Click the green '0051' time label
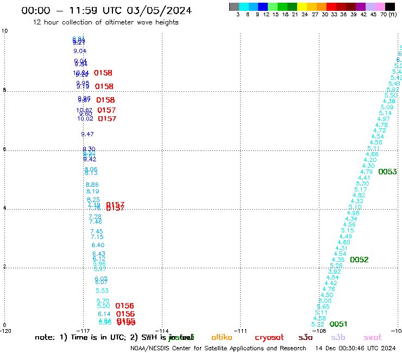 338,324
